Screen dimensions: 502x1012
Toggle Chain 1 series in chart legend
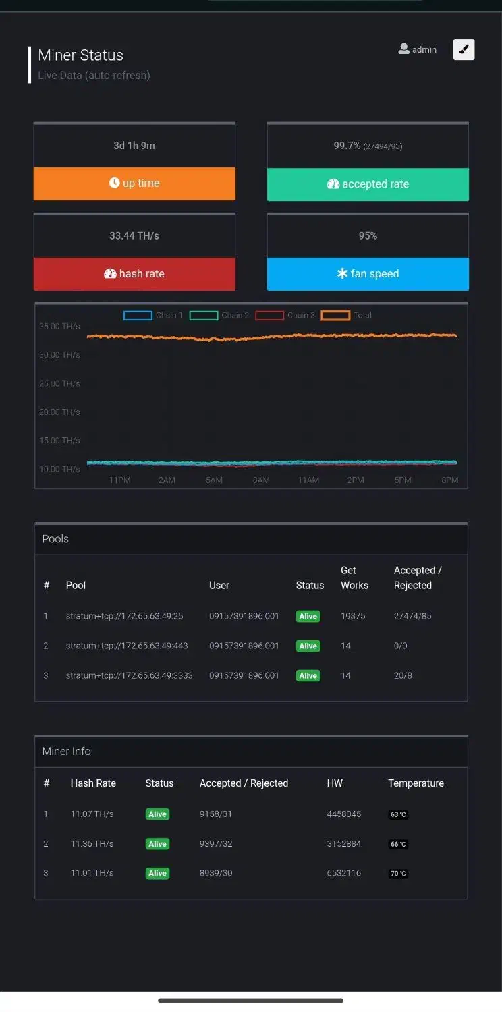pyautogui.click(x=138, y=315)
